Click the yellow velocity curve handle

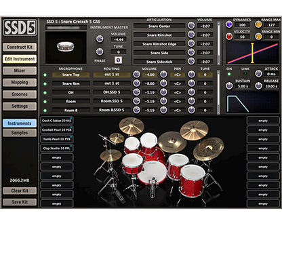click(252, 53)
